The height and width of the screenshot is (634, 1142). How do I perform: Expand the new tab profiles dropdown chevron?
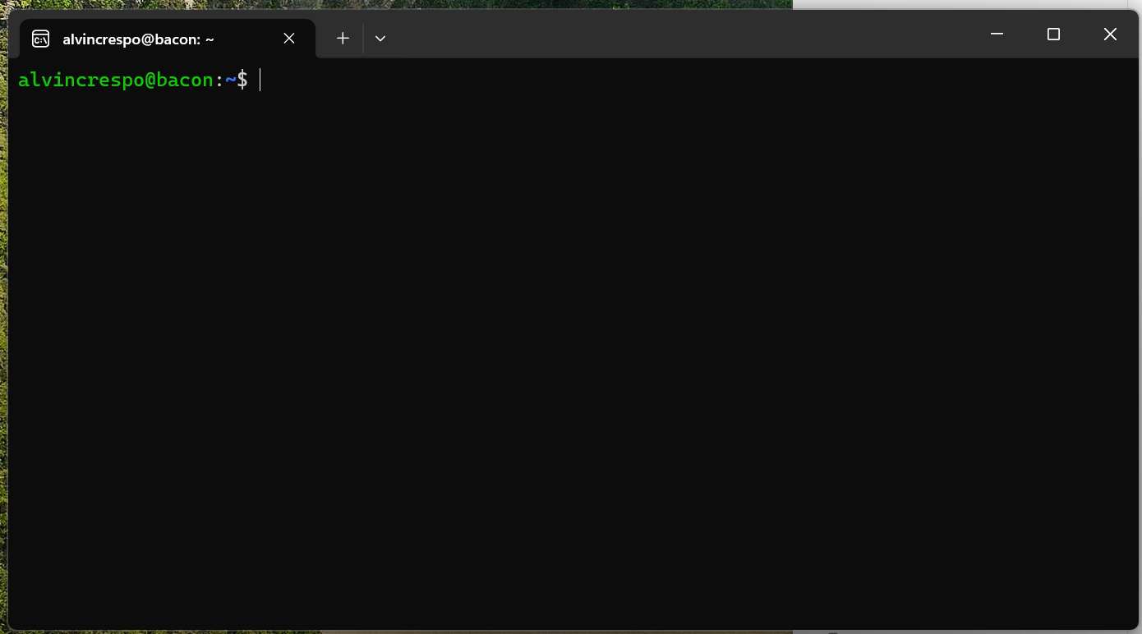tap(380, 38)
